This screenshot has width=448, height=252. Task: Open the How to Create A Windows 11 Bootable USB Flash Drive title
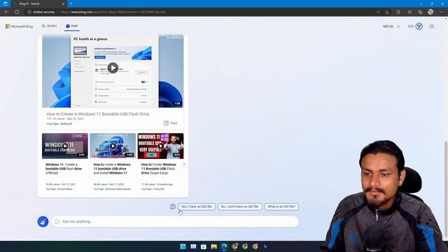tap(98, 114)
